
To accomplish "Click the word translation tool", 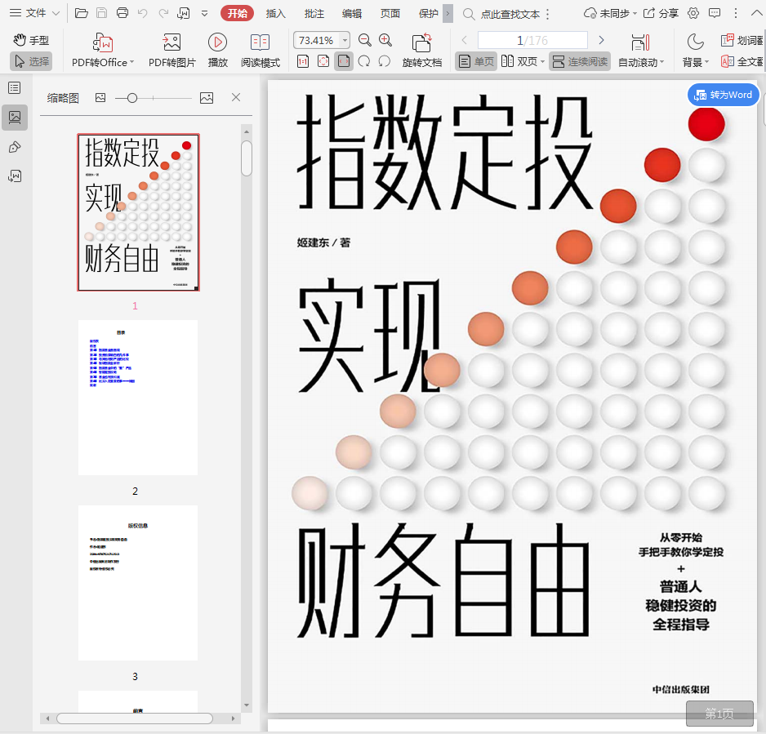I will [x=742, y=40].
